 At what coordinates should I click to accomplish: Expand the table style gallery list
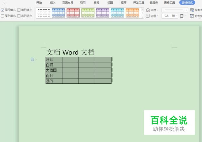coord(142,17)
